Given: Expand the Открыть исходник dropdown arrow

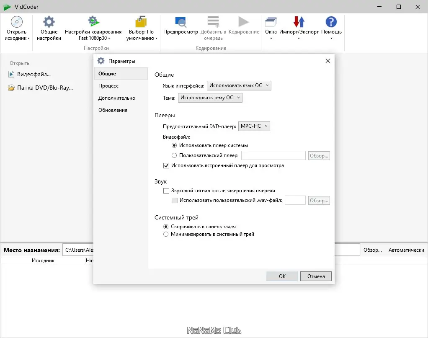Looking at the screenshot, I should [x=28, y=39].
